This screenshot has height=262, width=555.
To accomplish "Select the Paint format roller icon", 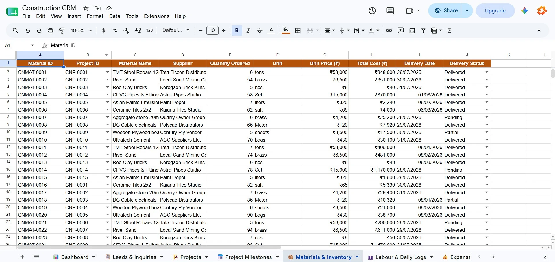I will (62, 31).
